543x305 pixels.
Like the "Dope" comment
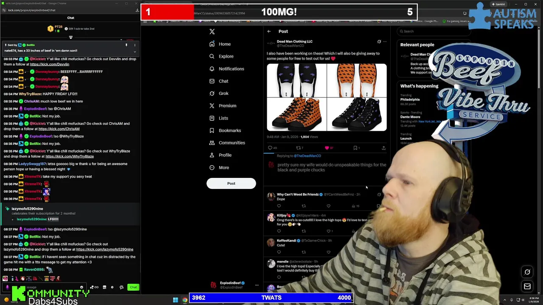[x=328, y=206]
